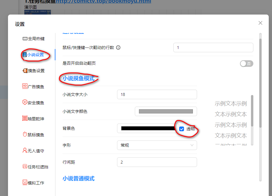Image resolution: width=272 pixels, height=196 pixels.
Task: Click the 行间距 input field
Action: (x=157, y=162)
